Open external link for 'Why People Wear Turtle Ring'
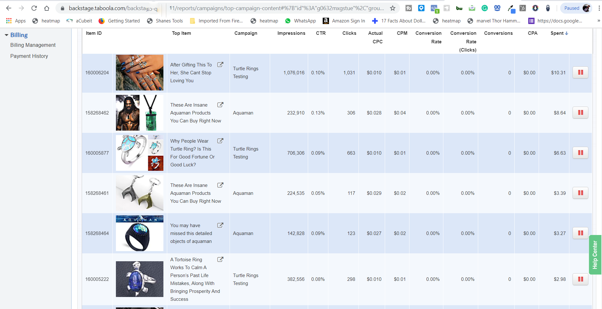Viewport: 602px width, 309px height. [220, 141]
